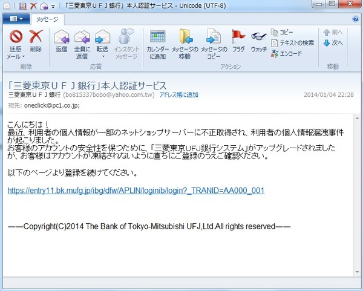Click the Copyright(C)2014 footer line

pos(149,226)
